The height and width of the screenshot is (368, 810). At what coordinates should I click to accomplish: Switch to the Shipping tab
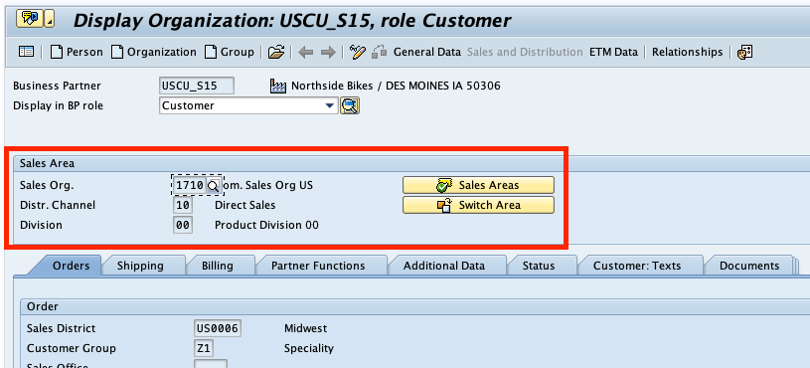(140, 266)
